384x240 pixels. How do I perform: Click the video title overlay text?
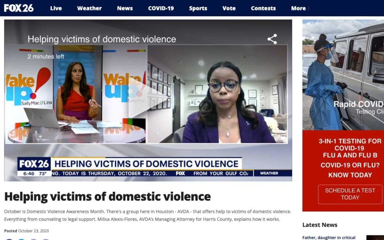coord(102,39)
